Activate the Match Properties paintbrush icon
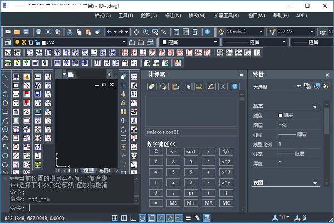The height and width of the screenshot is (223, 334). coord(97,32)
